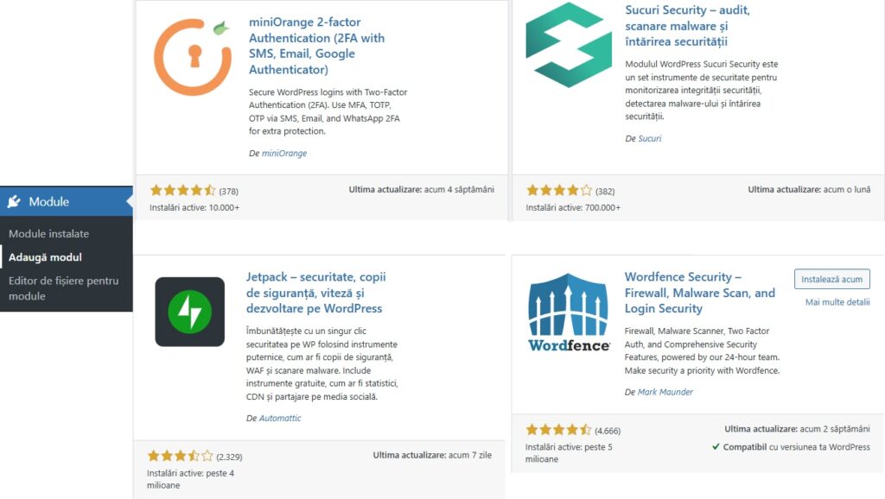Open the Jetpack plugin title link
885x499 pixels.
(316, 293)
